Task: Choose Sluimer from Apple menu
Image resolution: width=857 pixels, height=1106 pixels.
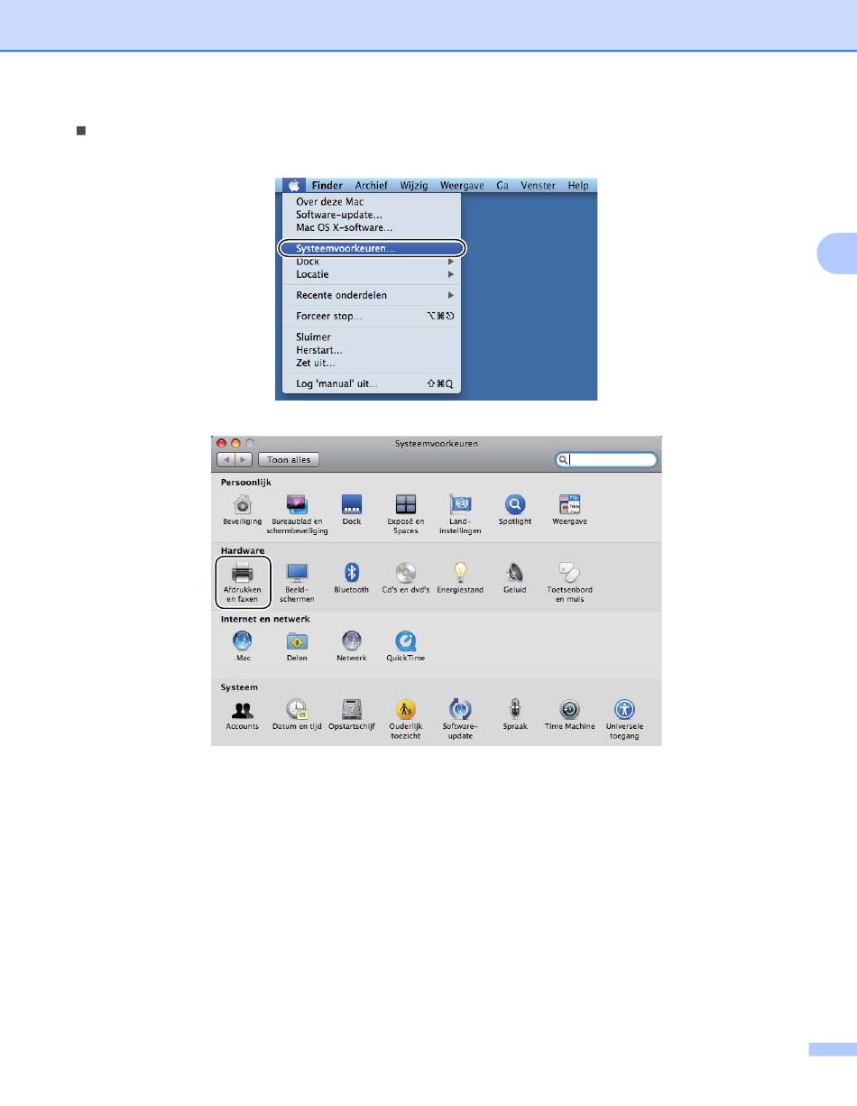Action: pyautogui.click(x=370, y=337)
